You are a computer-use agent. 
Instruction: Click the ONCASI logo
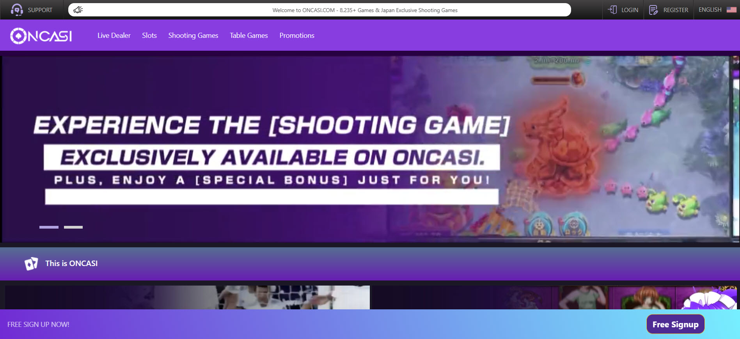tap(41, 36)
